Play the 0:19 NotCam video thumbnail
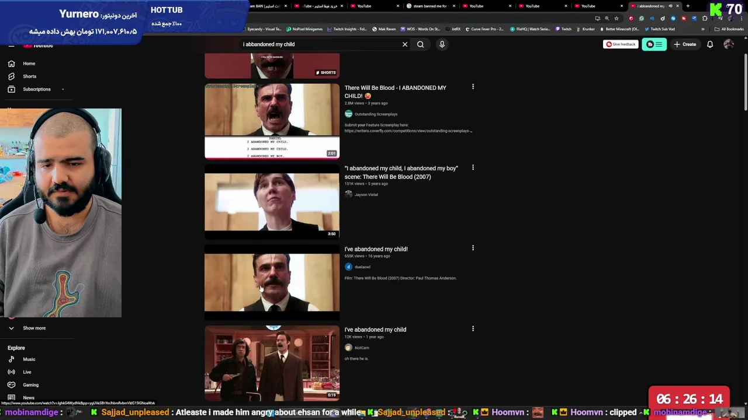This screenshot has width=748, height=420. [x=272, y=363]
